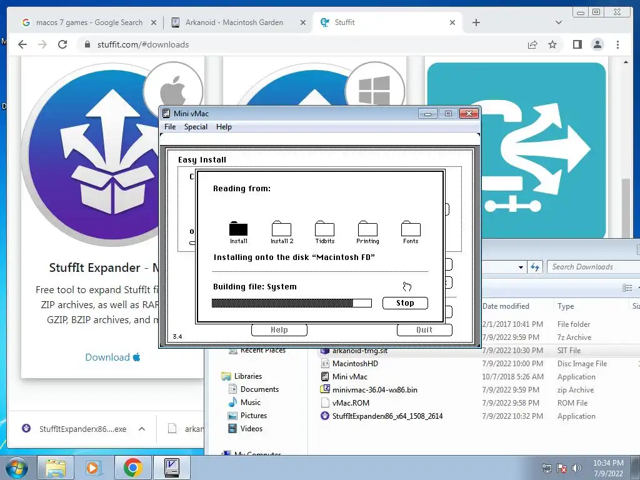Click StuffIt Expander Mac Download link

pos(112,357)
